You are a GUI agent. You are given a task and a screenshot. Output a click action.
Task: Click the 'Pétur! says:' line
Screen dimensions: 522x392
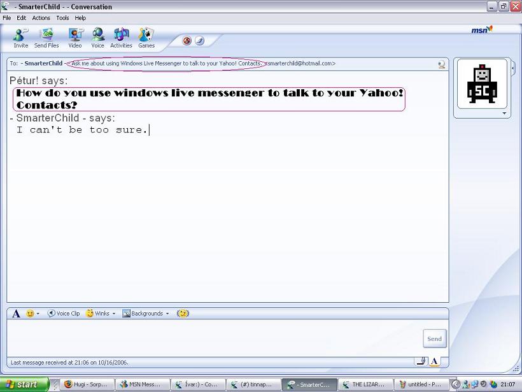tap(39, 81)
